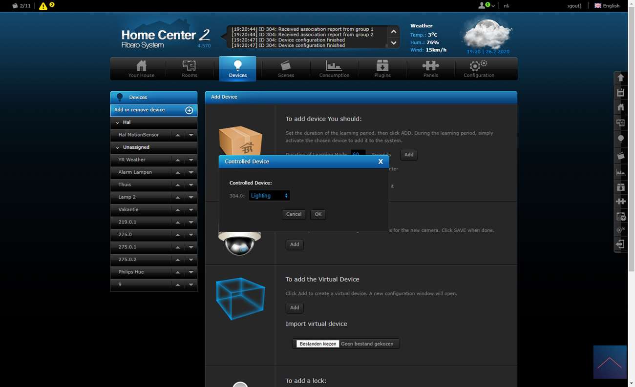
Task: Collapse the Hal room section
Action: coord(118,122)
